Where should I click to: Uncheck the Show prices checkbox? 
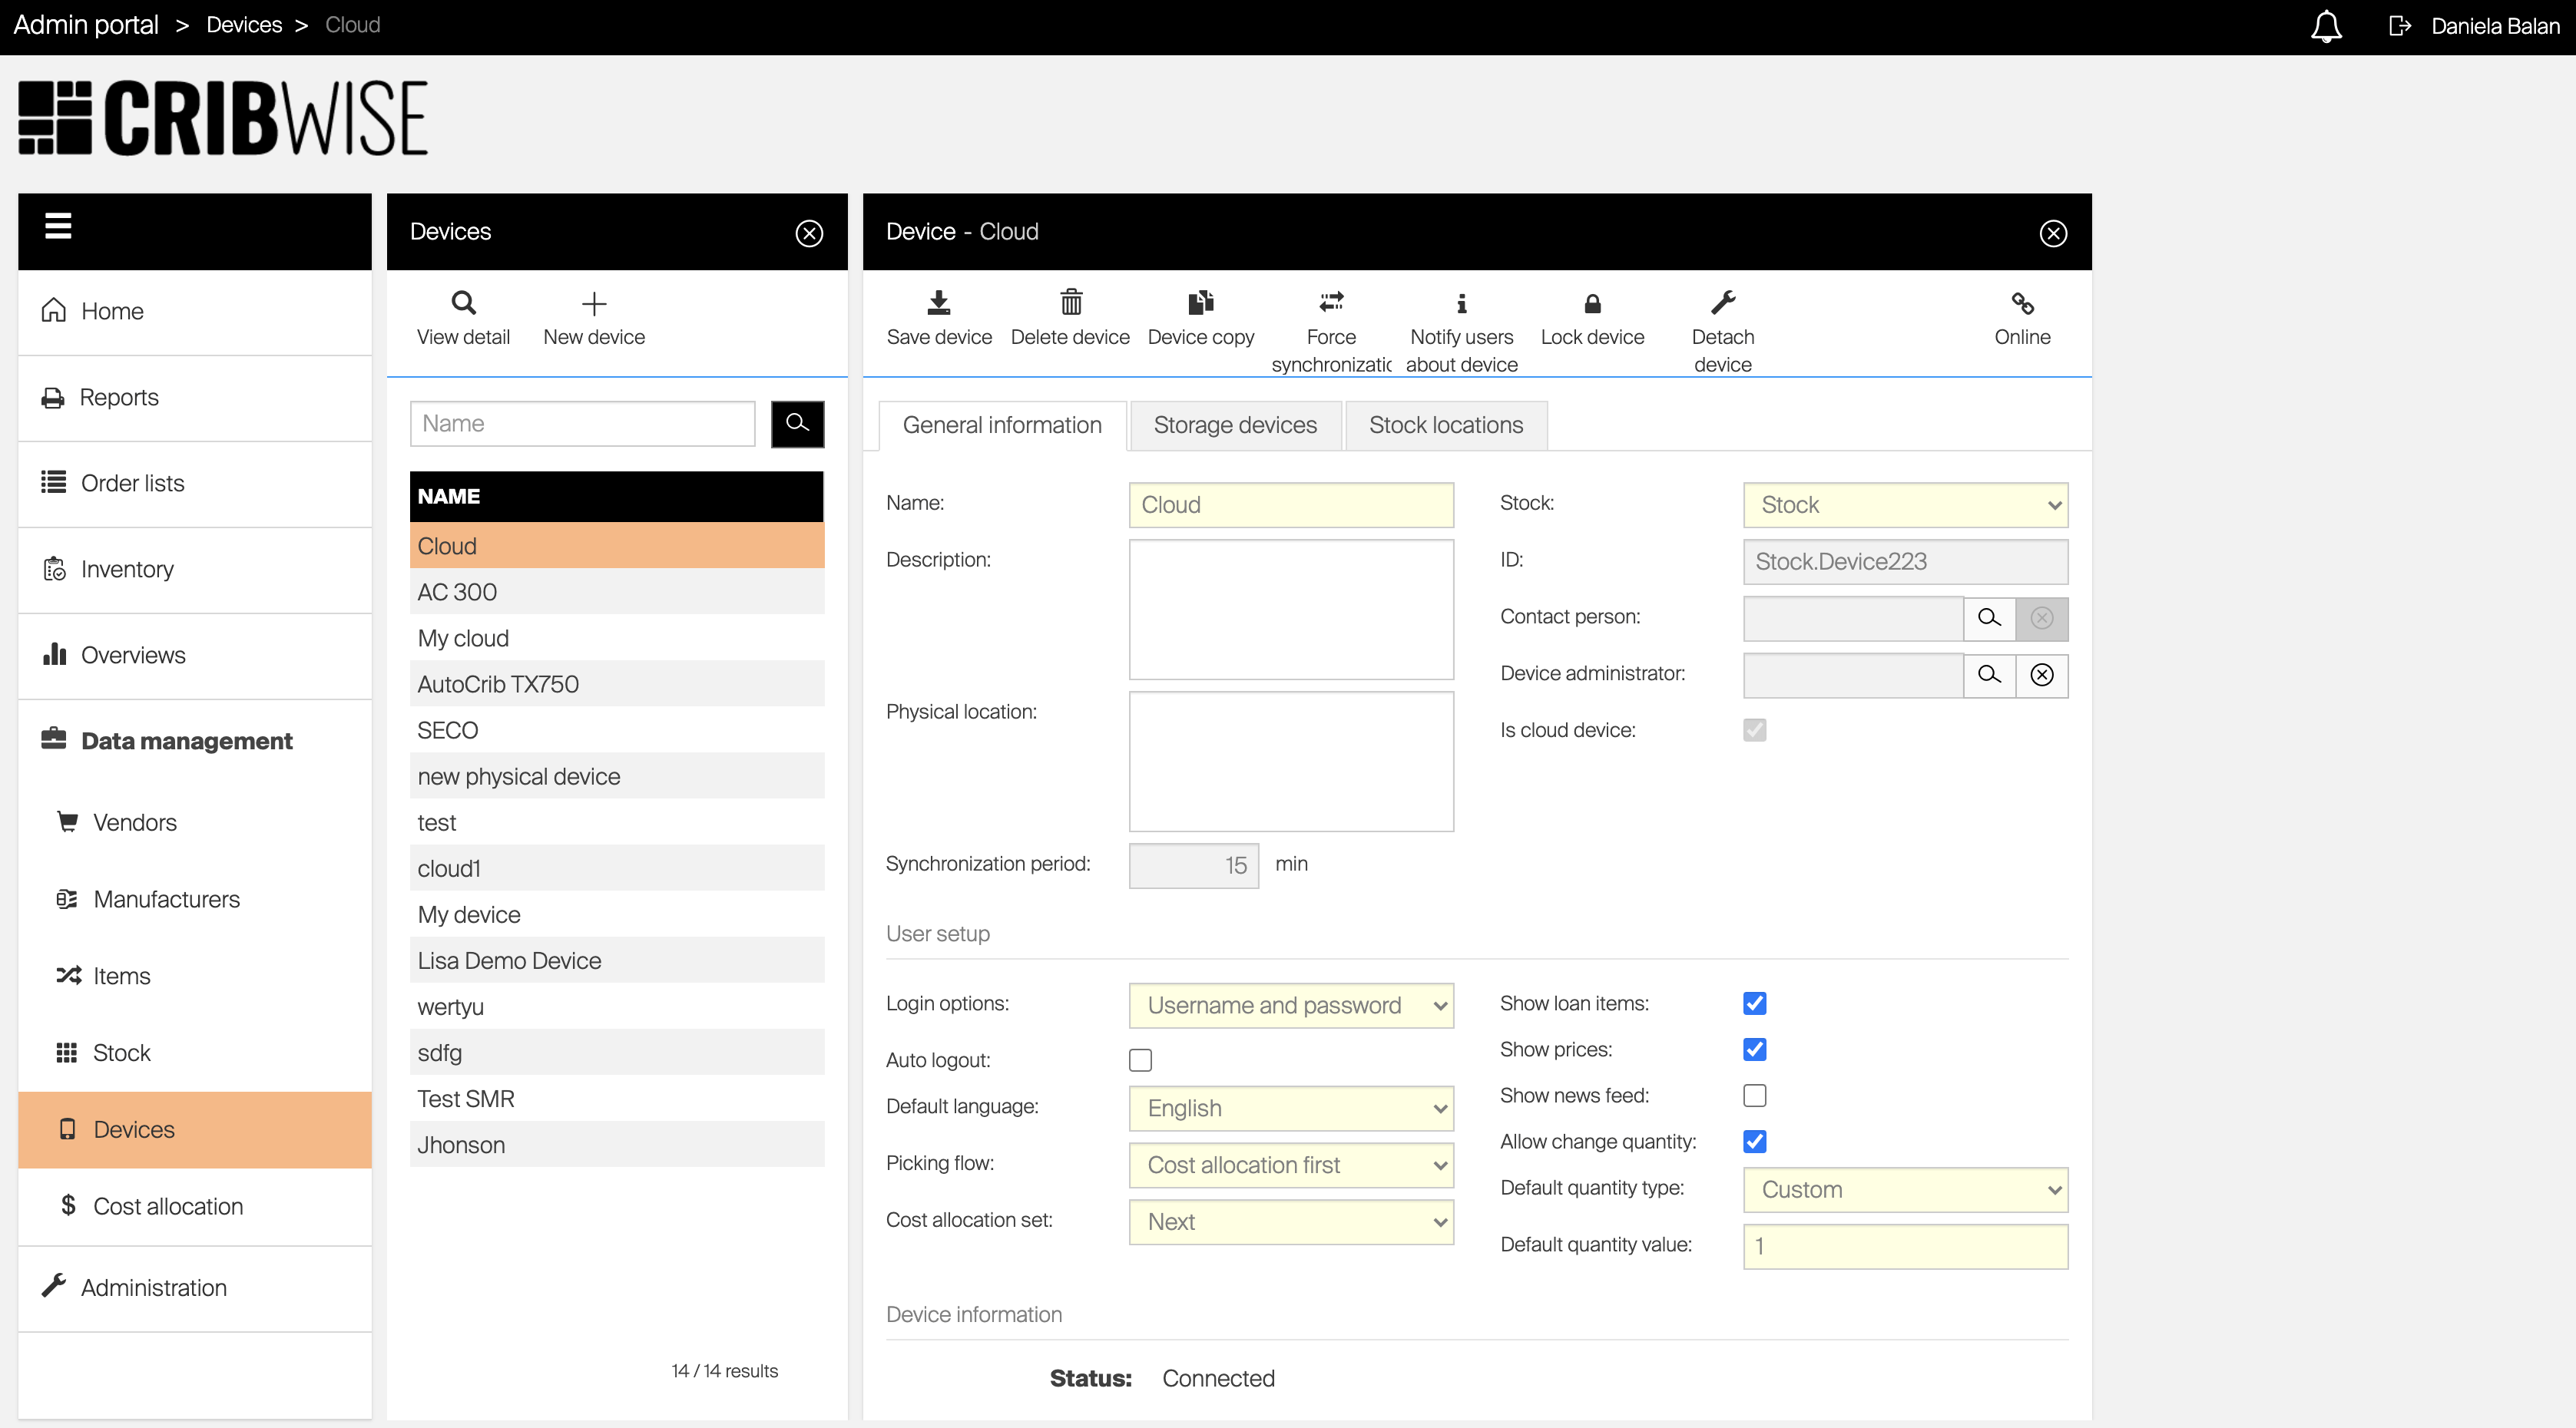(x=1754, y=1050)
